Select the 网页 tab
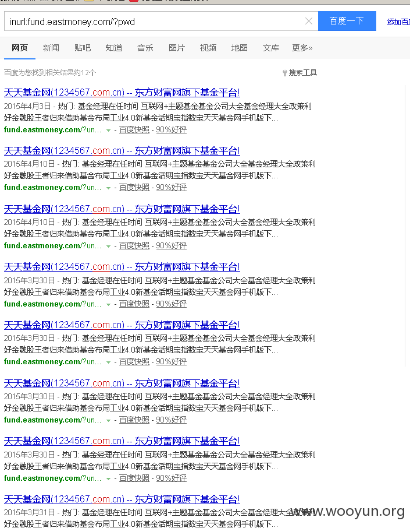Screen dimensions: 410x528 point(20,48)
